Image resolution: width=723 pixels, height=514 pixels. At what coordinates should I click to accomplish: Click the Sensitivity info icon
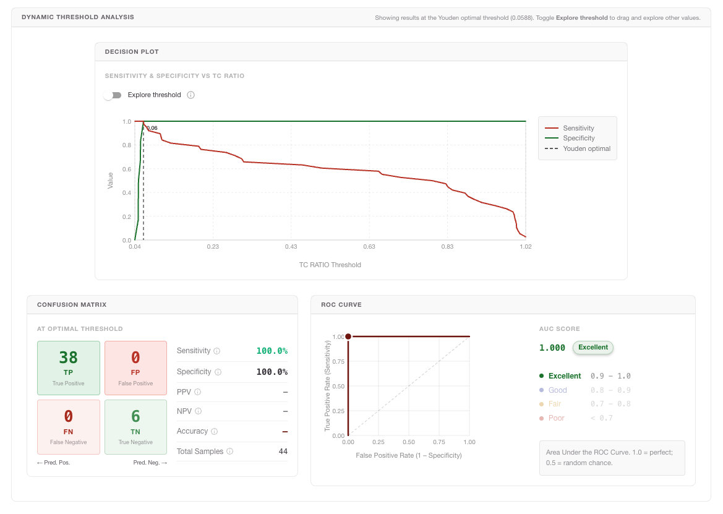pyautogui.click(x=216, y=351)
